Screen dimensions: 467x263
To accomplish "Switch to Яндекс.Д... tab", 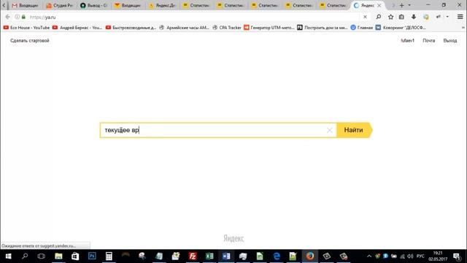I will [x=162, y=5].
